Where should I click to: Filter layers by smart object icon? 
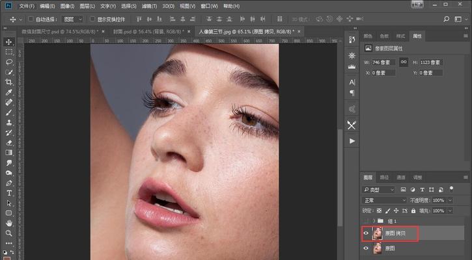(441, 190)
